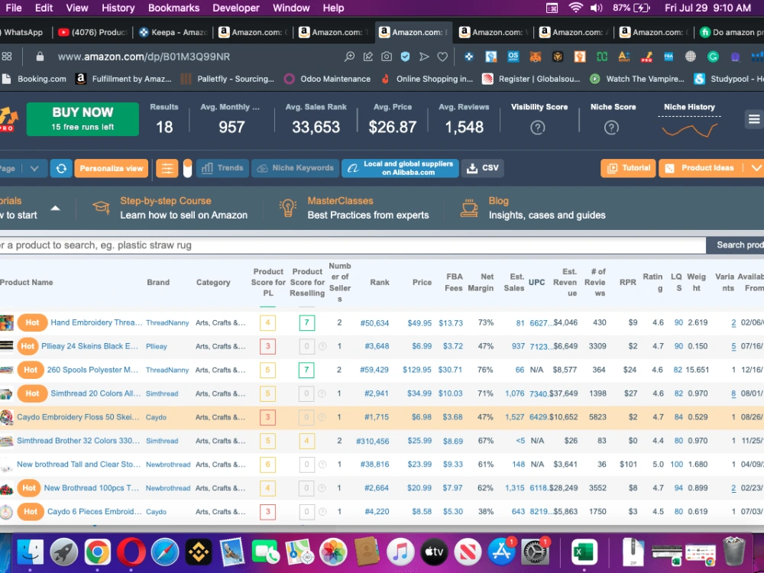Open the MetaMask fox extension
This screenshot has width=764, height=573.
[536, 57]
